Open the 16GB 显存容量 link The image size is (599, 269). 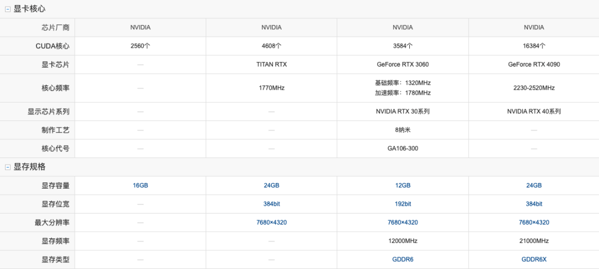tap(140, 186)
